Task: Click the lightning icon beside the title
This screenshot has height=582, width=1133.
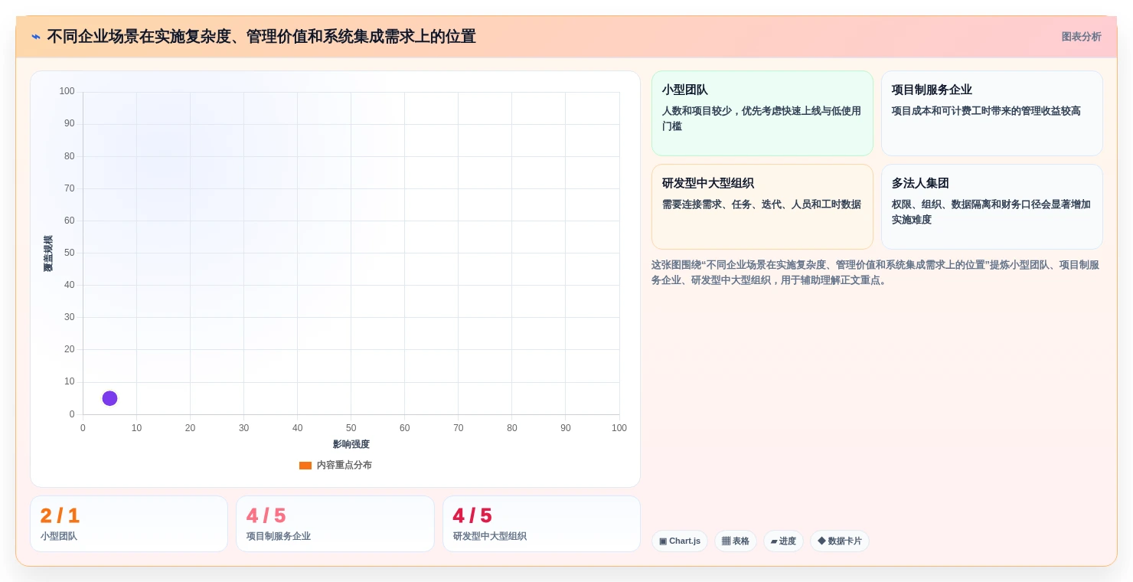Action: pyautogui.click(x=36, y=37)
